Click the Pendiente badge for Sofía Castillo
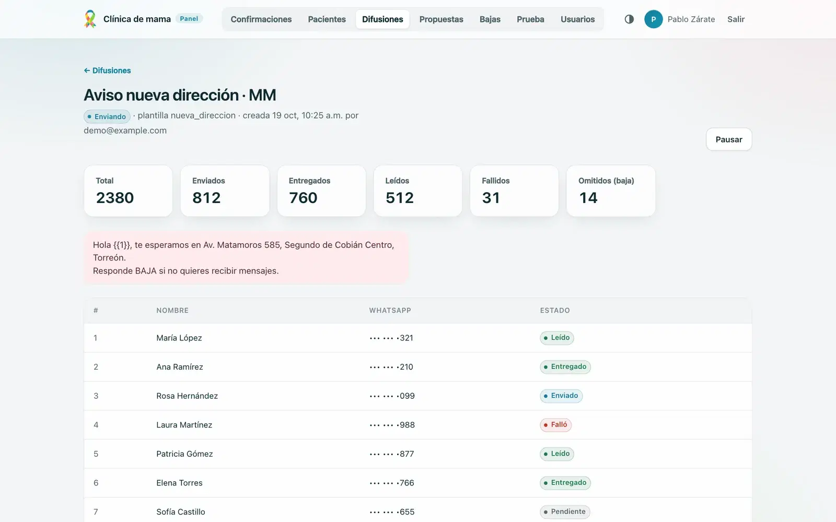This screenshot has width=836, height=522. click(x=565, y=512)
